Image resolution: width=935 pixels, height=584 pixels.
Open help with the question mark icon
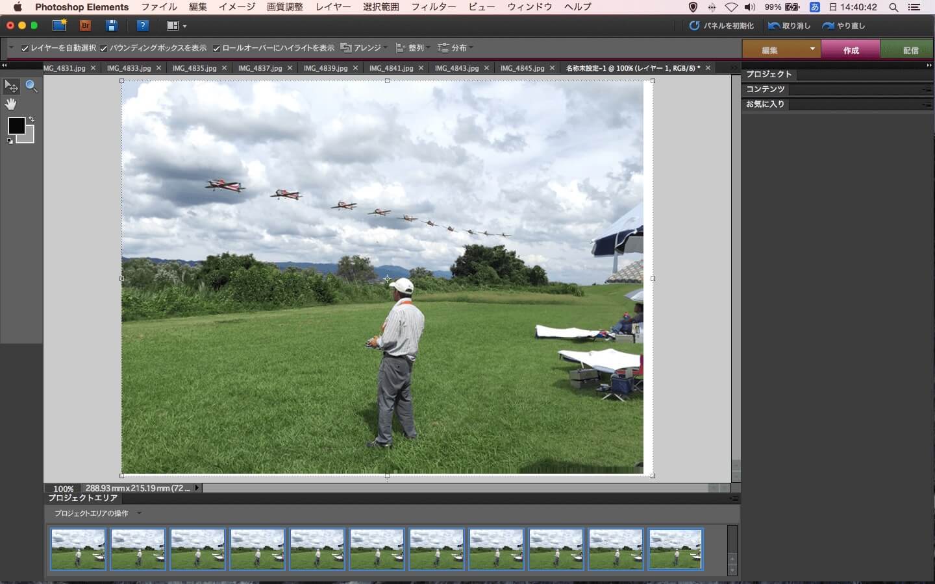coord(143,26)
